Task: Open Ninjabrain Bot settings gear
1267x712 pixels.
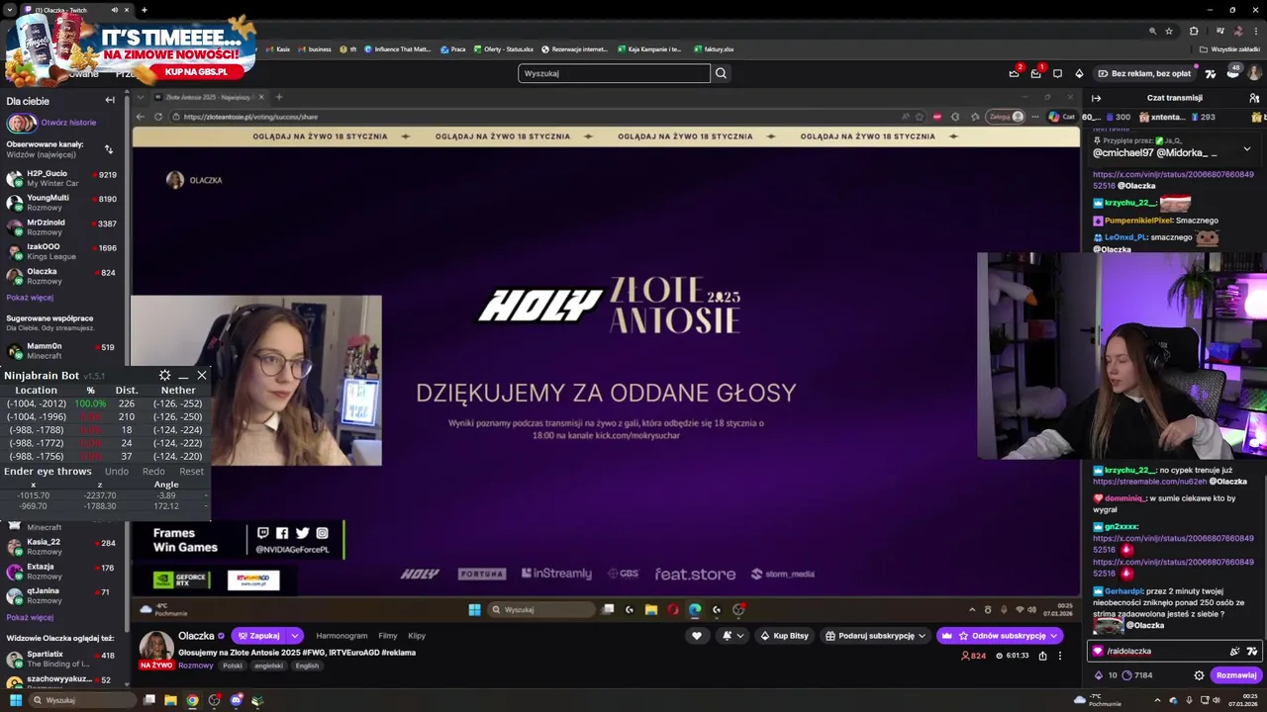Action: 164,375
